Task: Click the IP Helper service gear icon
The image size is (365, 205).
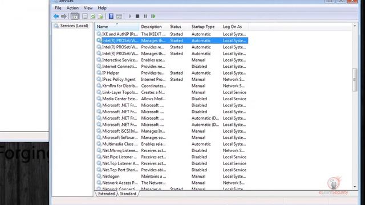Action: (x=99, y=73)
